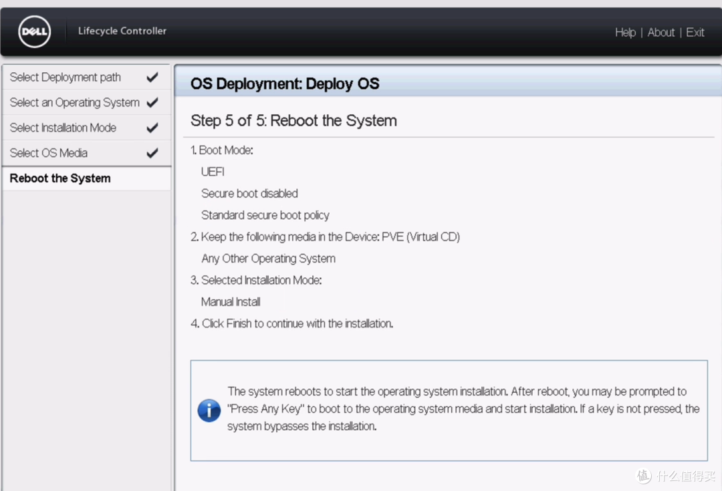Exit the Lifecycle Controller
722x491 pixels.
tap(695, 32)
